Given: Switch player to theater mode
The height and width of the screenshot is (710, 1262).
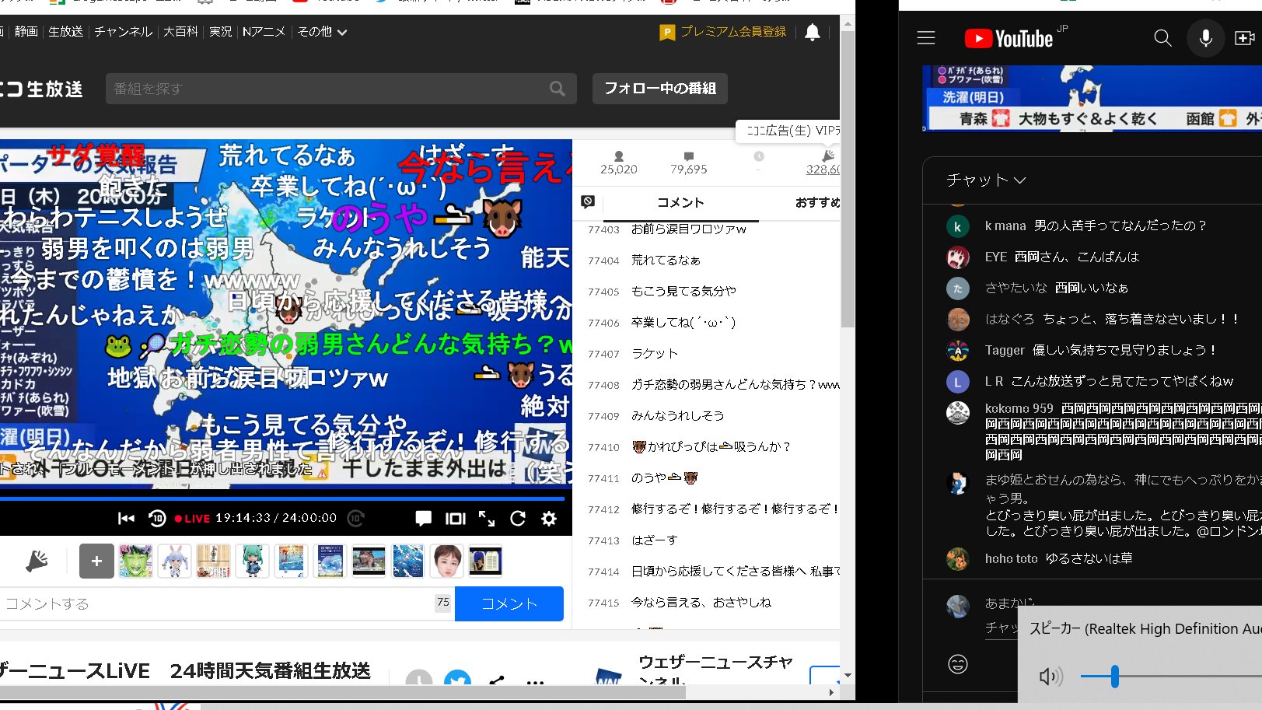Looking at the screenshot, I should click(456, 519).
